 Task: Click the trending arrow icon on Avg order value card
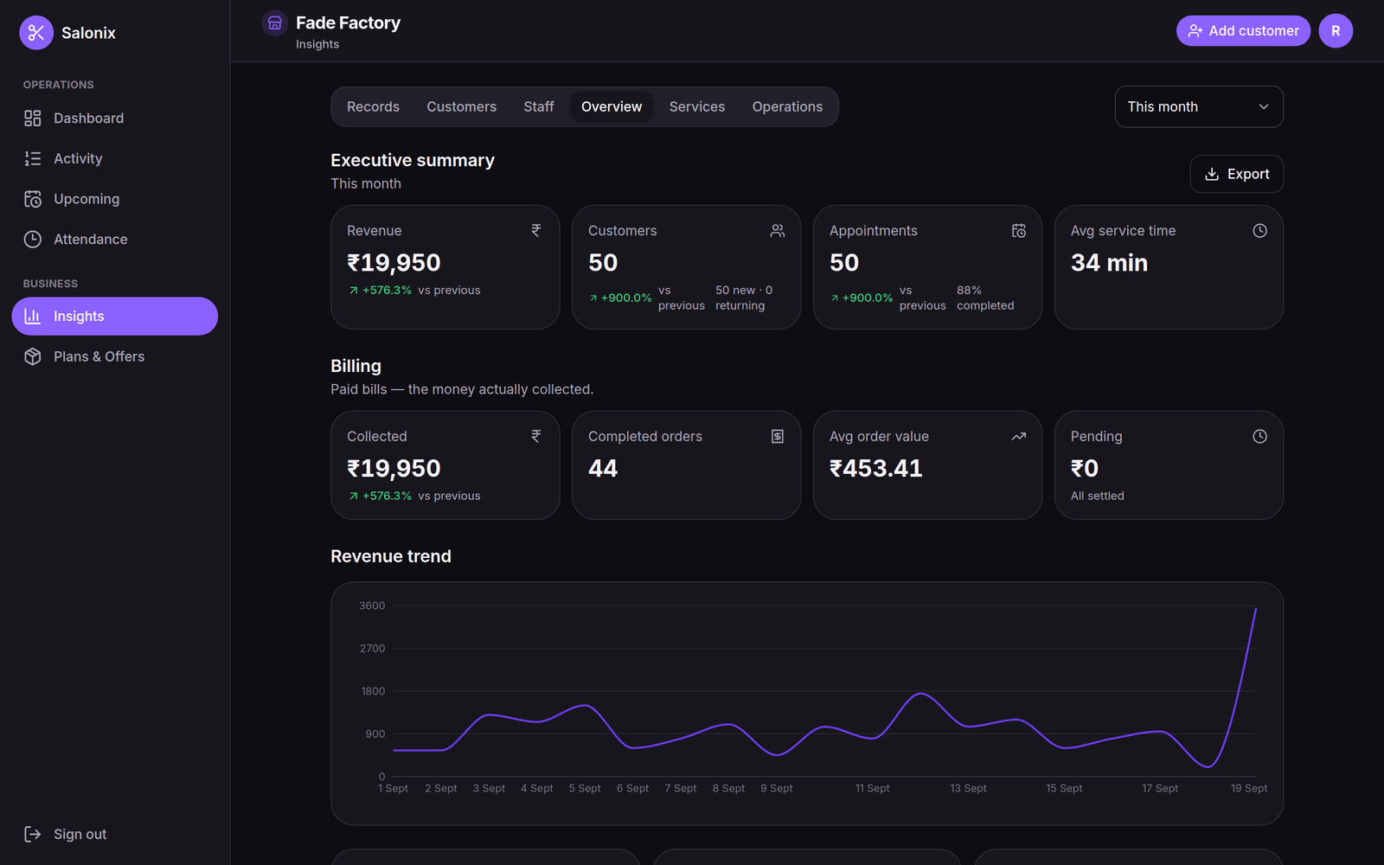(1019, 437)
